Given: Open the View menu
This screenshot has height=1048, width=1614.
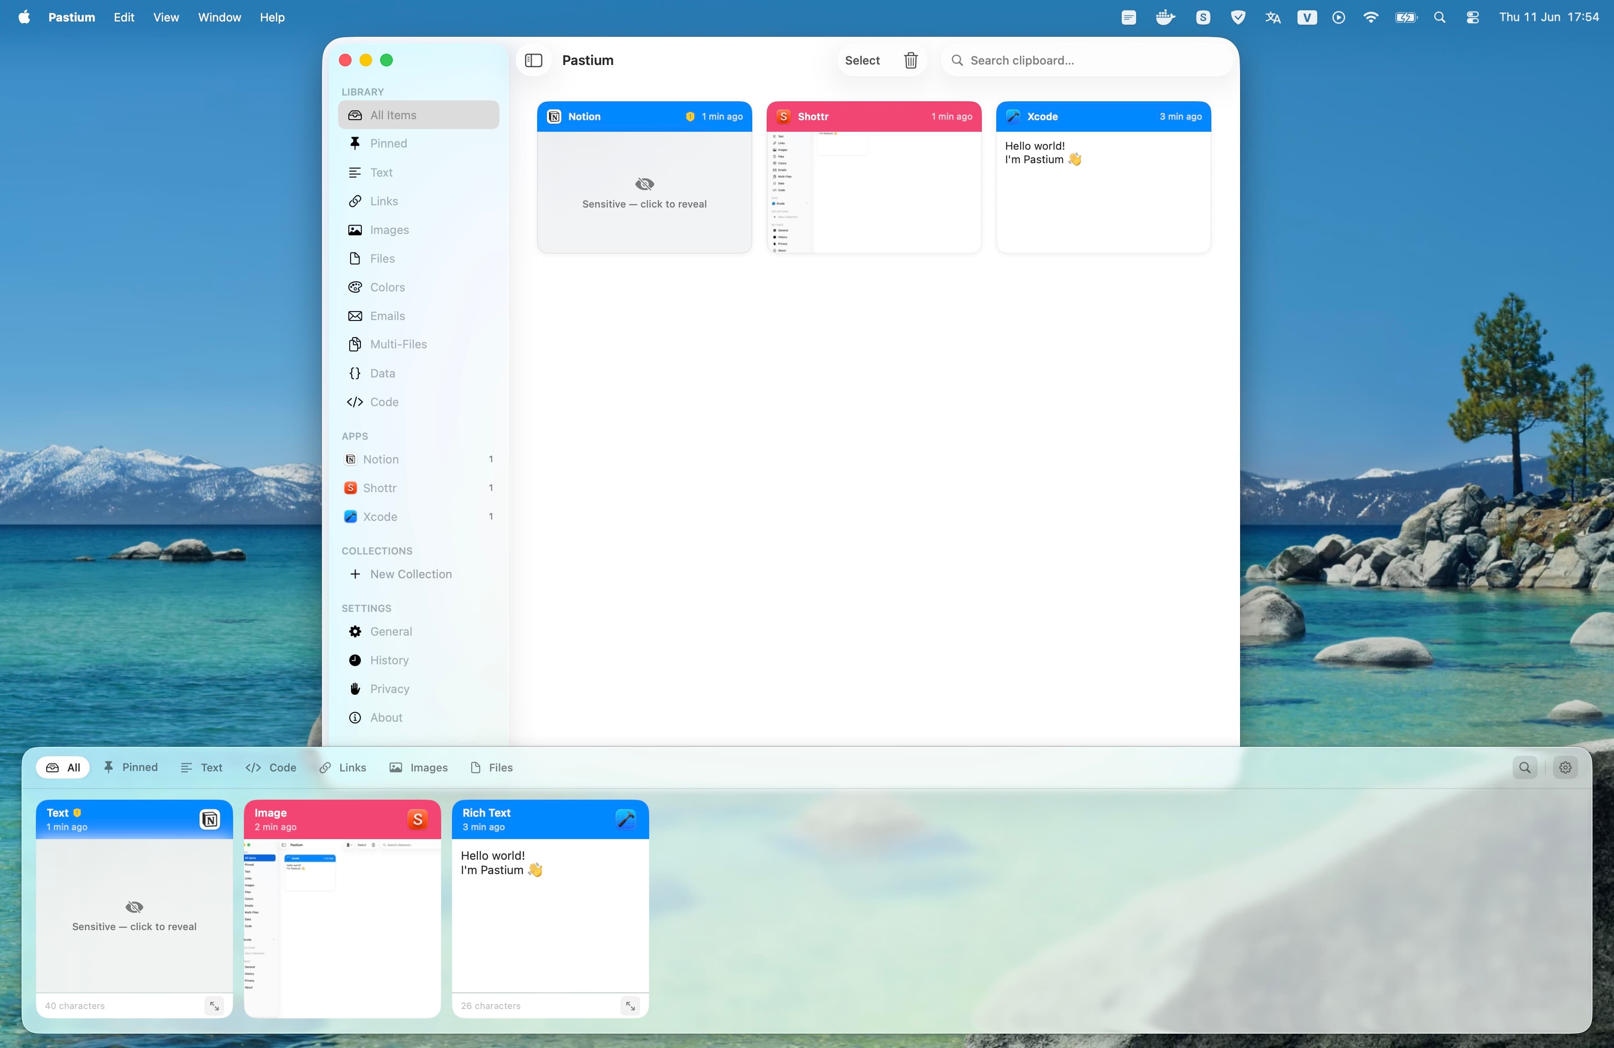Looking at the screenshot, I should tap(165, 17).
